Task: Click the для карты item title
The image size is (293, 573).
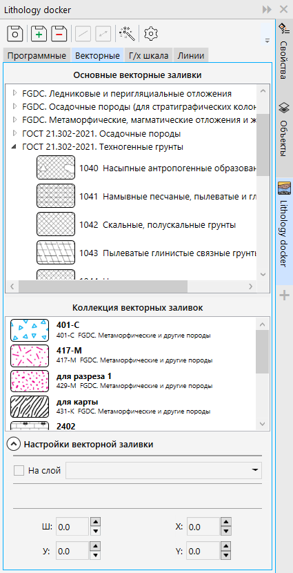Action: (x=77, y=402)
